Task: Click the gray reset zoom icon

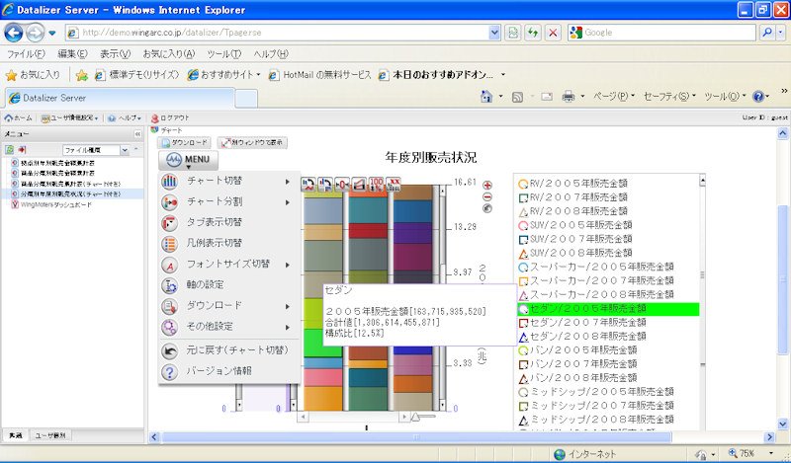Action: 487,208
